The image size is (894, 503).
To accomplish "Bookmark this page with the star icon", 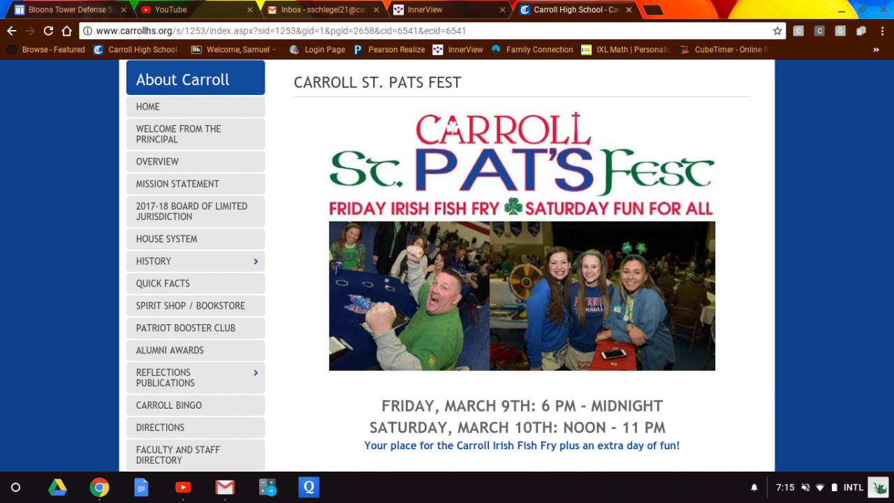I will 777,31.
